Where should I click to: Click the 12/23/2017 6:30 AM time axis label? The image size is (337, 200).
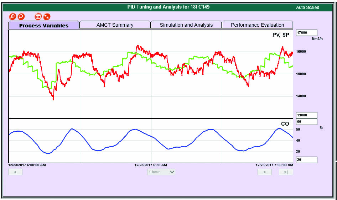[150, 165]
